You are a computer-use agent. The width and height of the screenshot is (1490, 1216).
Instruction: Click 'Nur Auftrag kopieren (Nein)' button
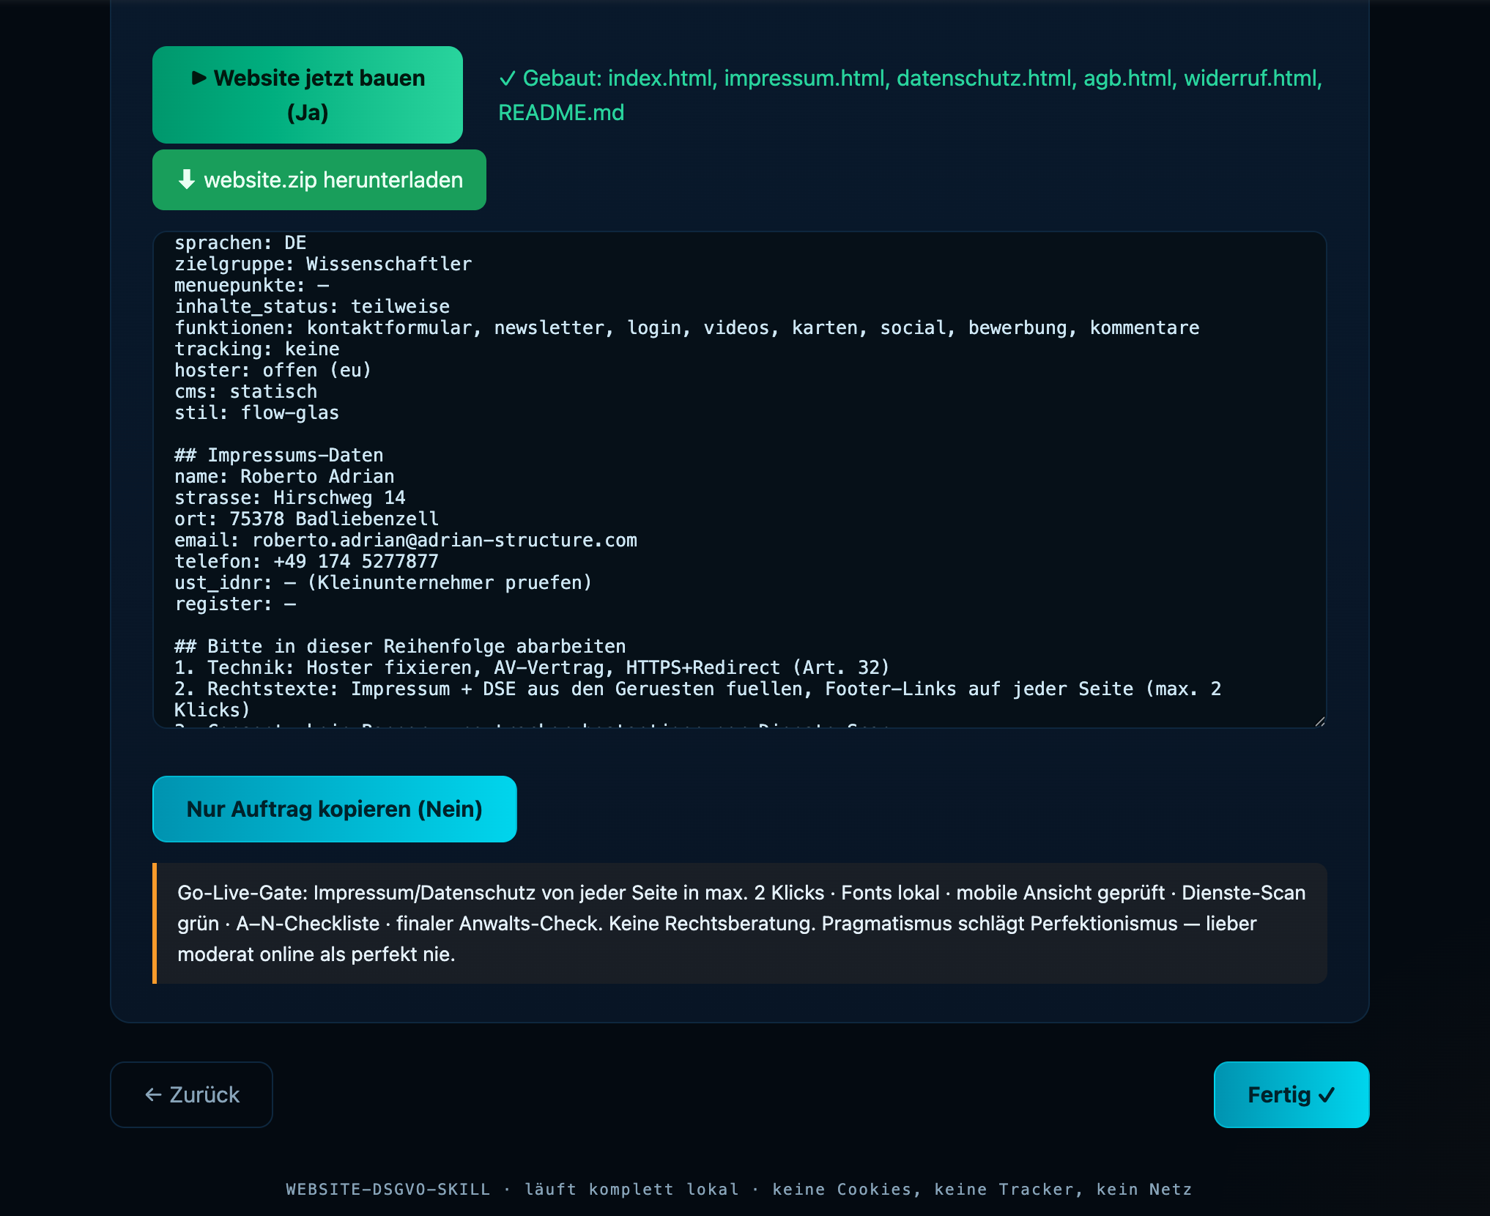pyautogui.click(x=335, y=809)
